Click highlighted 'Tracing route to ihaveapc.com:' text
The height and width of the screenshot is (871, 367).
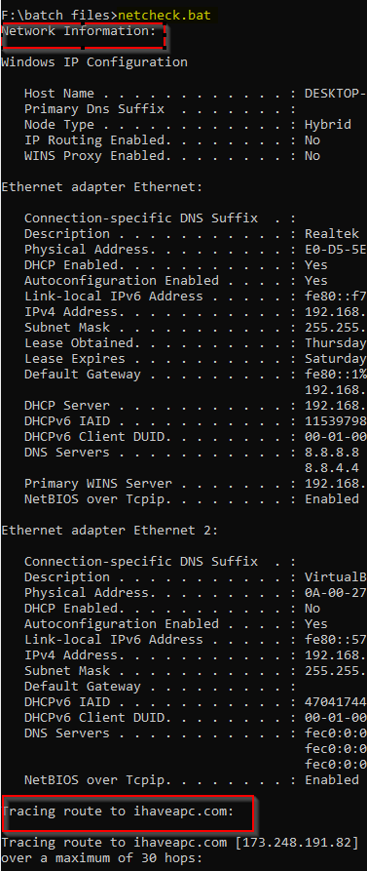click(x=118, y=812)
